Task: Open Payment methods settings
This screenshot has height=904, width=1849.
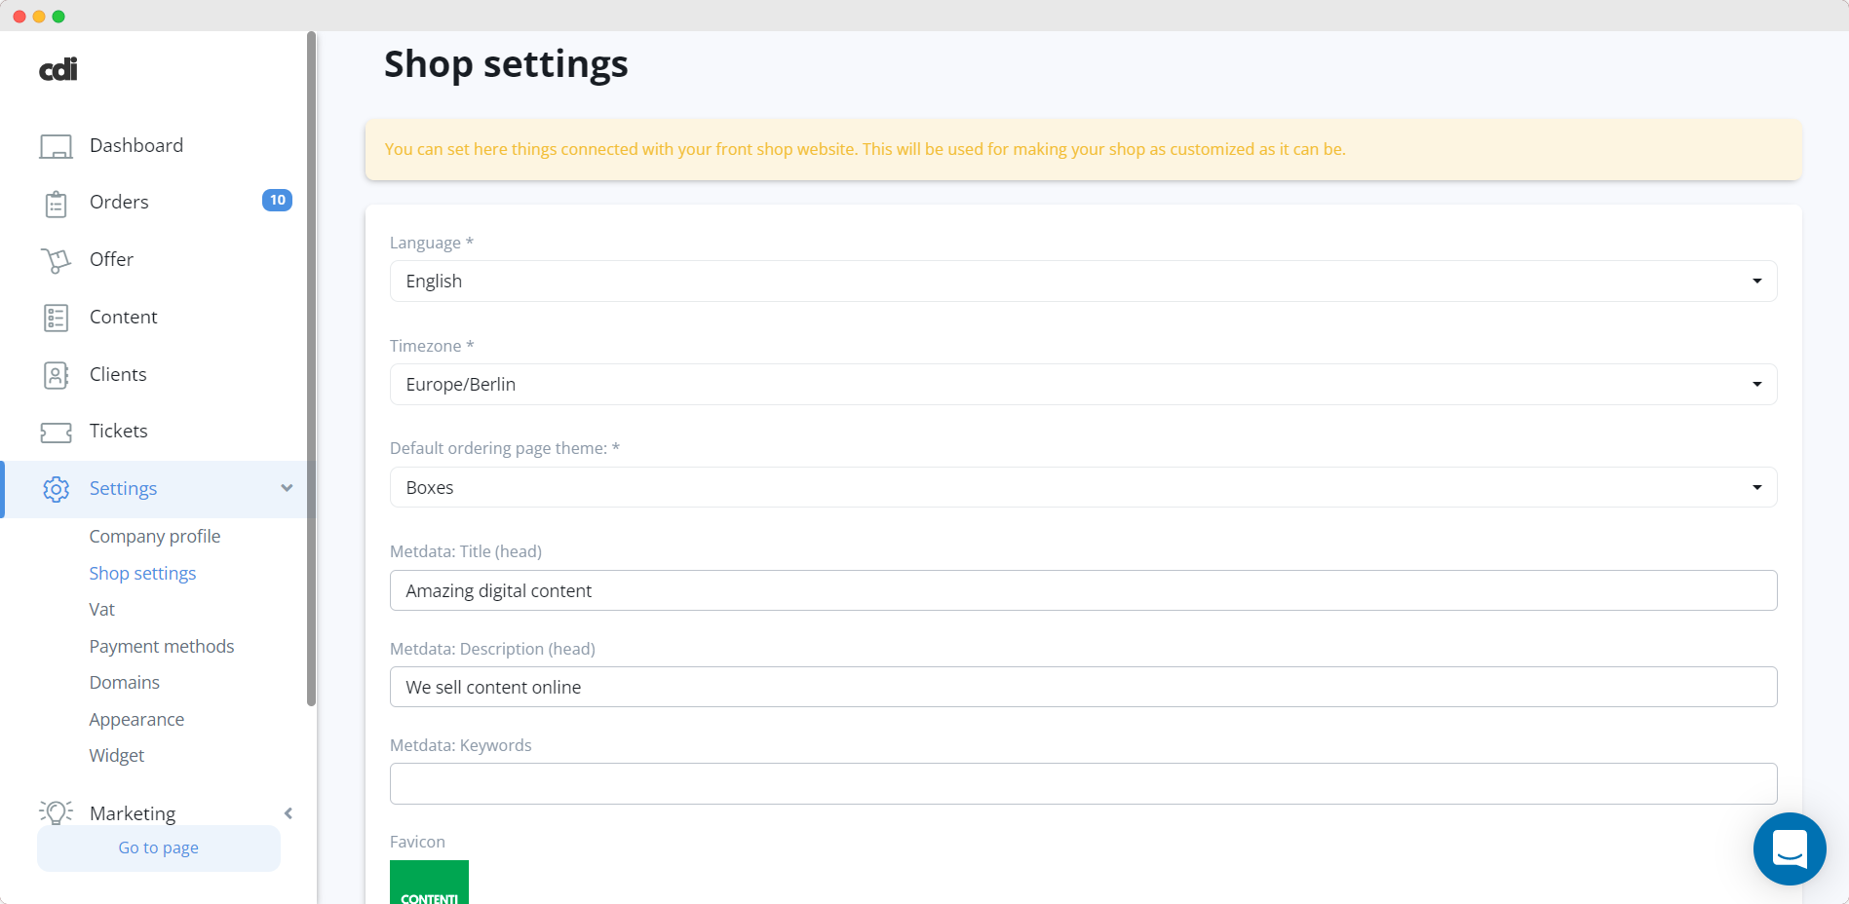Action: pos(162,646)
